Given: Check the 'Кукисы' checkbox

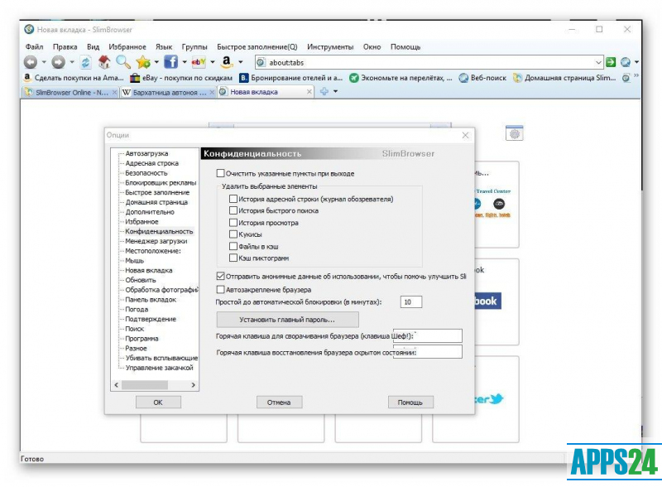Looking at the screenshot, I should (233, 234).
